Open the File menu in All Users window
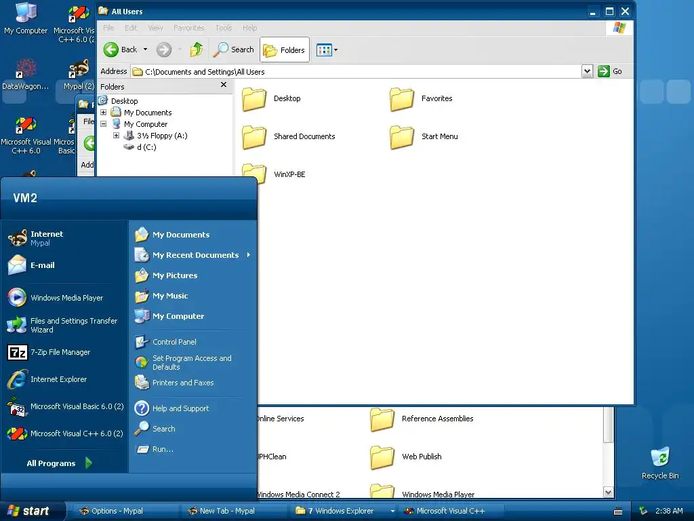The image size is (694, 521). 108,27
